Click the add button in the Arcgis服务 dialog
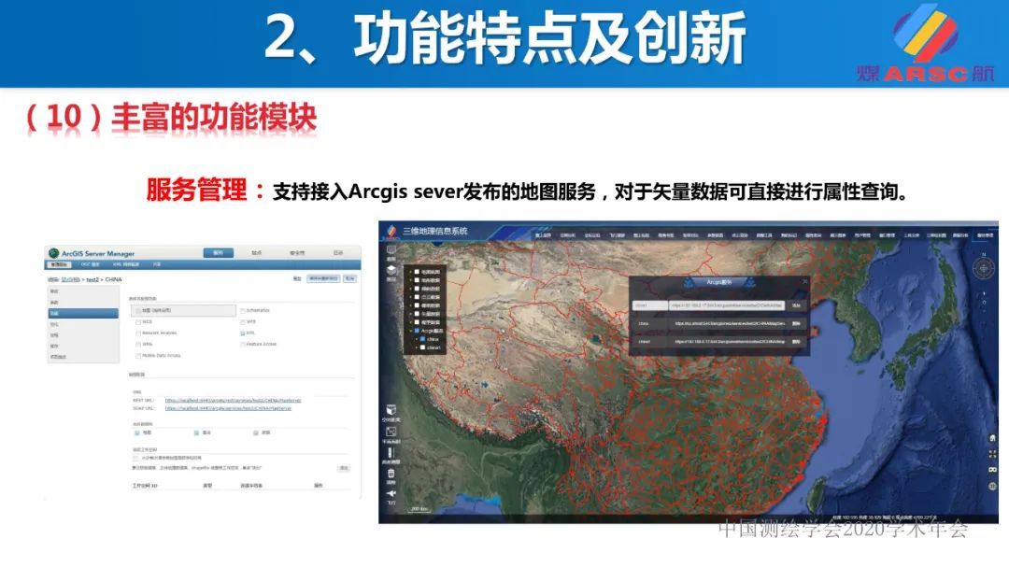Image resolution: width=1009 pixels, height=567 pixels. pos(795,305)
